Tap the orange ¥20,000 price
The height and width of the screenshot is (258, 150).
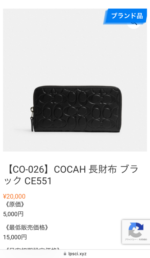tap(14, 196)
